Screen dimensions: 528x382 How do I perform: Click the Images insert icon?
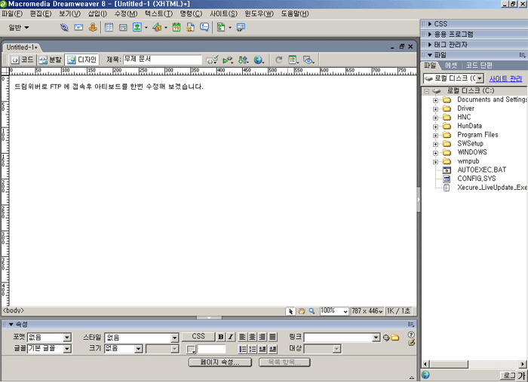137,28
